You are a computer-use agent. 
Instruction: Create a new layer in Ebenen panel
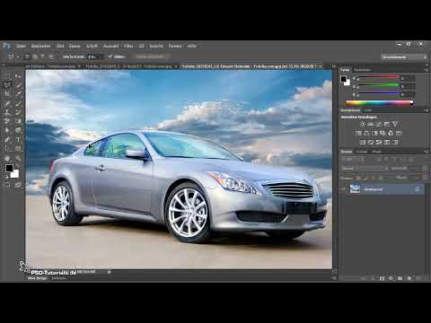click(x=409, y=278)
